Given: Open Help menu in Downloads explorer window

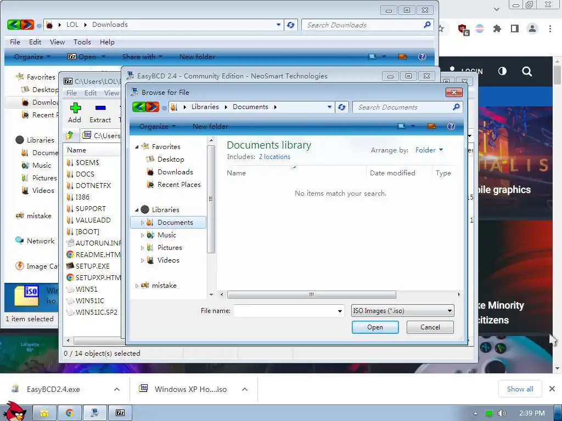Looking at the screenshot, I should pyautogui.click(x=107, y=42).
